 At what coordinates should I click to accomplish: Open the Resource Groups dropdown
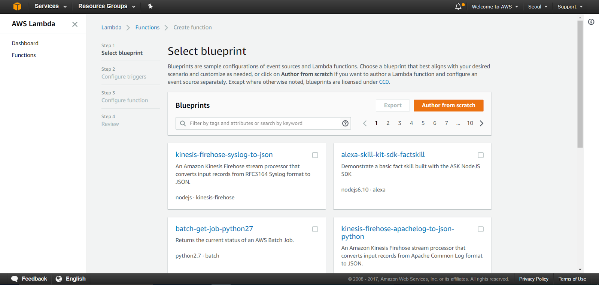click(107, 6)
